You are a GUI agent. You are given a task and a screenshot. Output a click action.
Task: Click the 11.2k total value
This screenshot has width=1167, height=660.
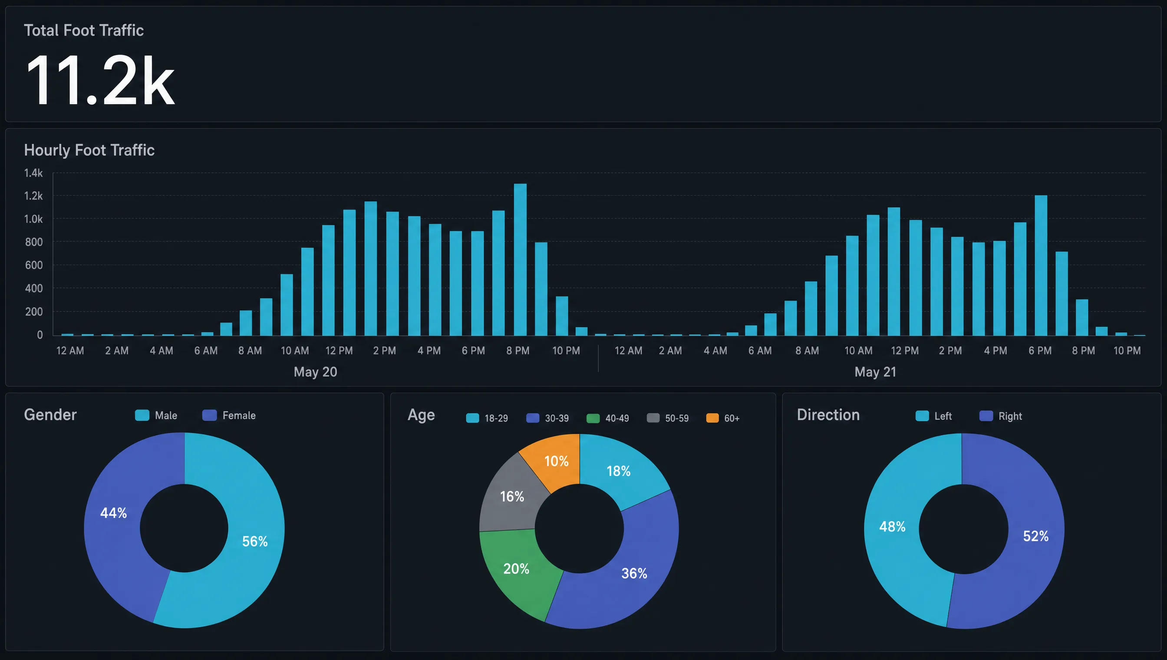[100, 81]
